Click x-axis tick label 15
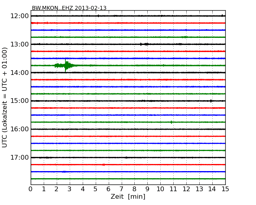The image size is (256, 205). pos(225,189)
